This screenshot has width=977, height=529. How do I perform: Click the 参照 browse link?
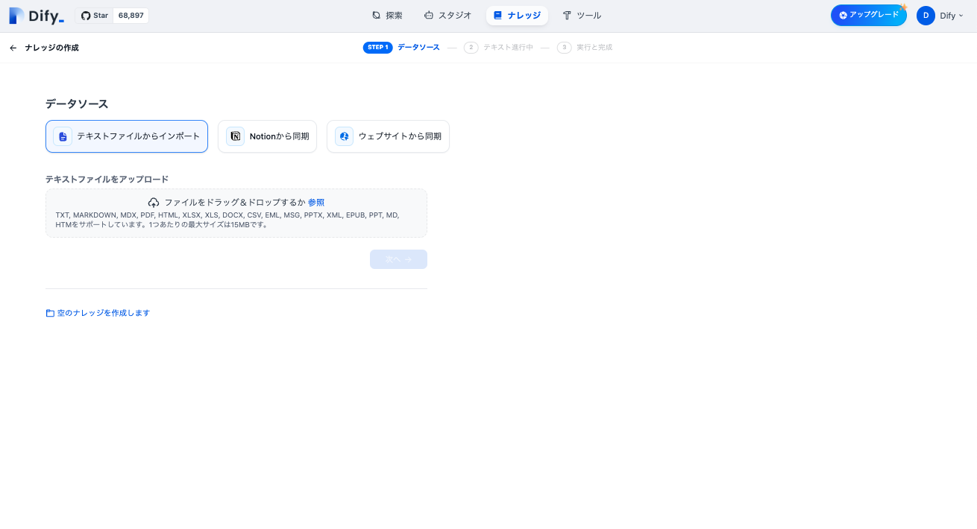coord(316,203)
